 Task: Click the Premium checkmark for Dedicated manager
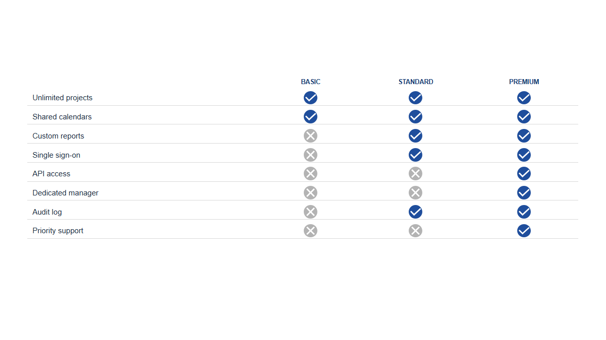click(x=524, y=192)
